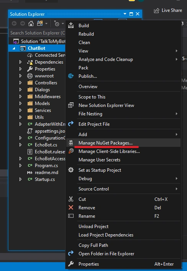The image size is (187, 271).
Task: Click the Home icon in Solution Explorer toolbar
Action: point(31,23)
